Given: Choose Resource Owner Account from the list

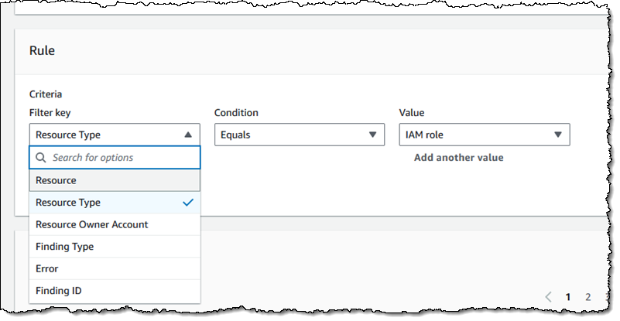Looking at the screenshot, I should [115, 224].
